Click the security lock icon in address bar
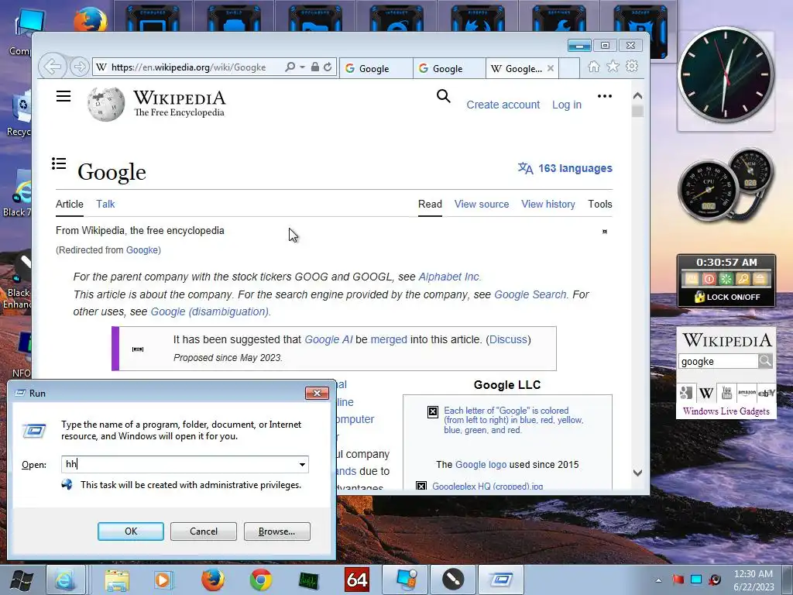793x595 pixels. click(x=314, y=67)
